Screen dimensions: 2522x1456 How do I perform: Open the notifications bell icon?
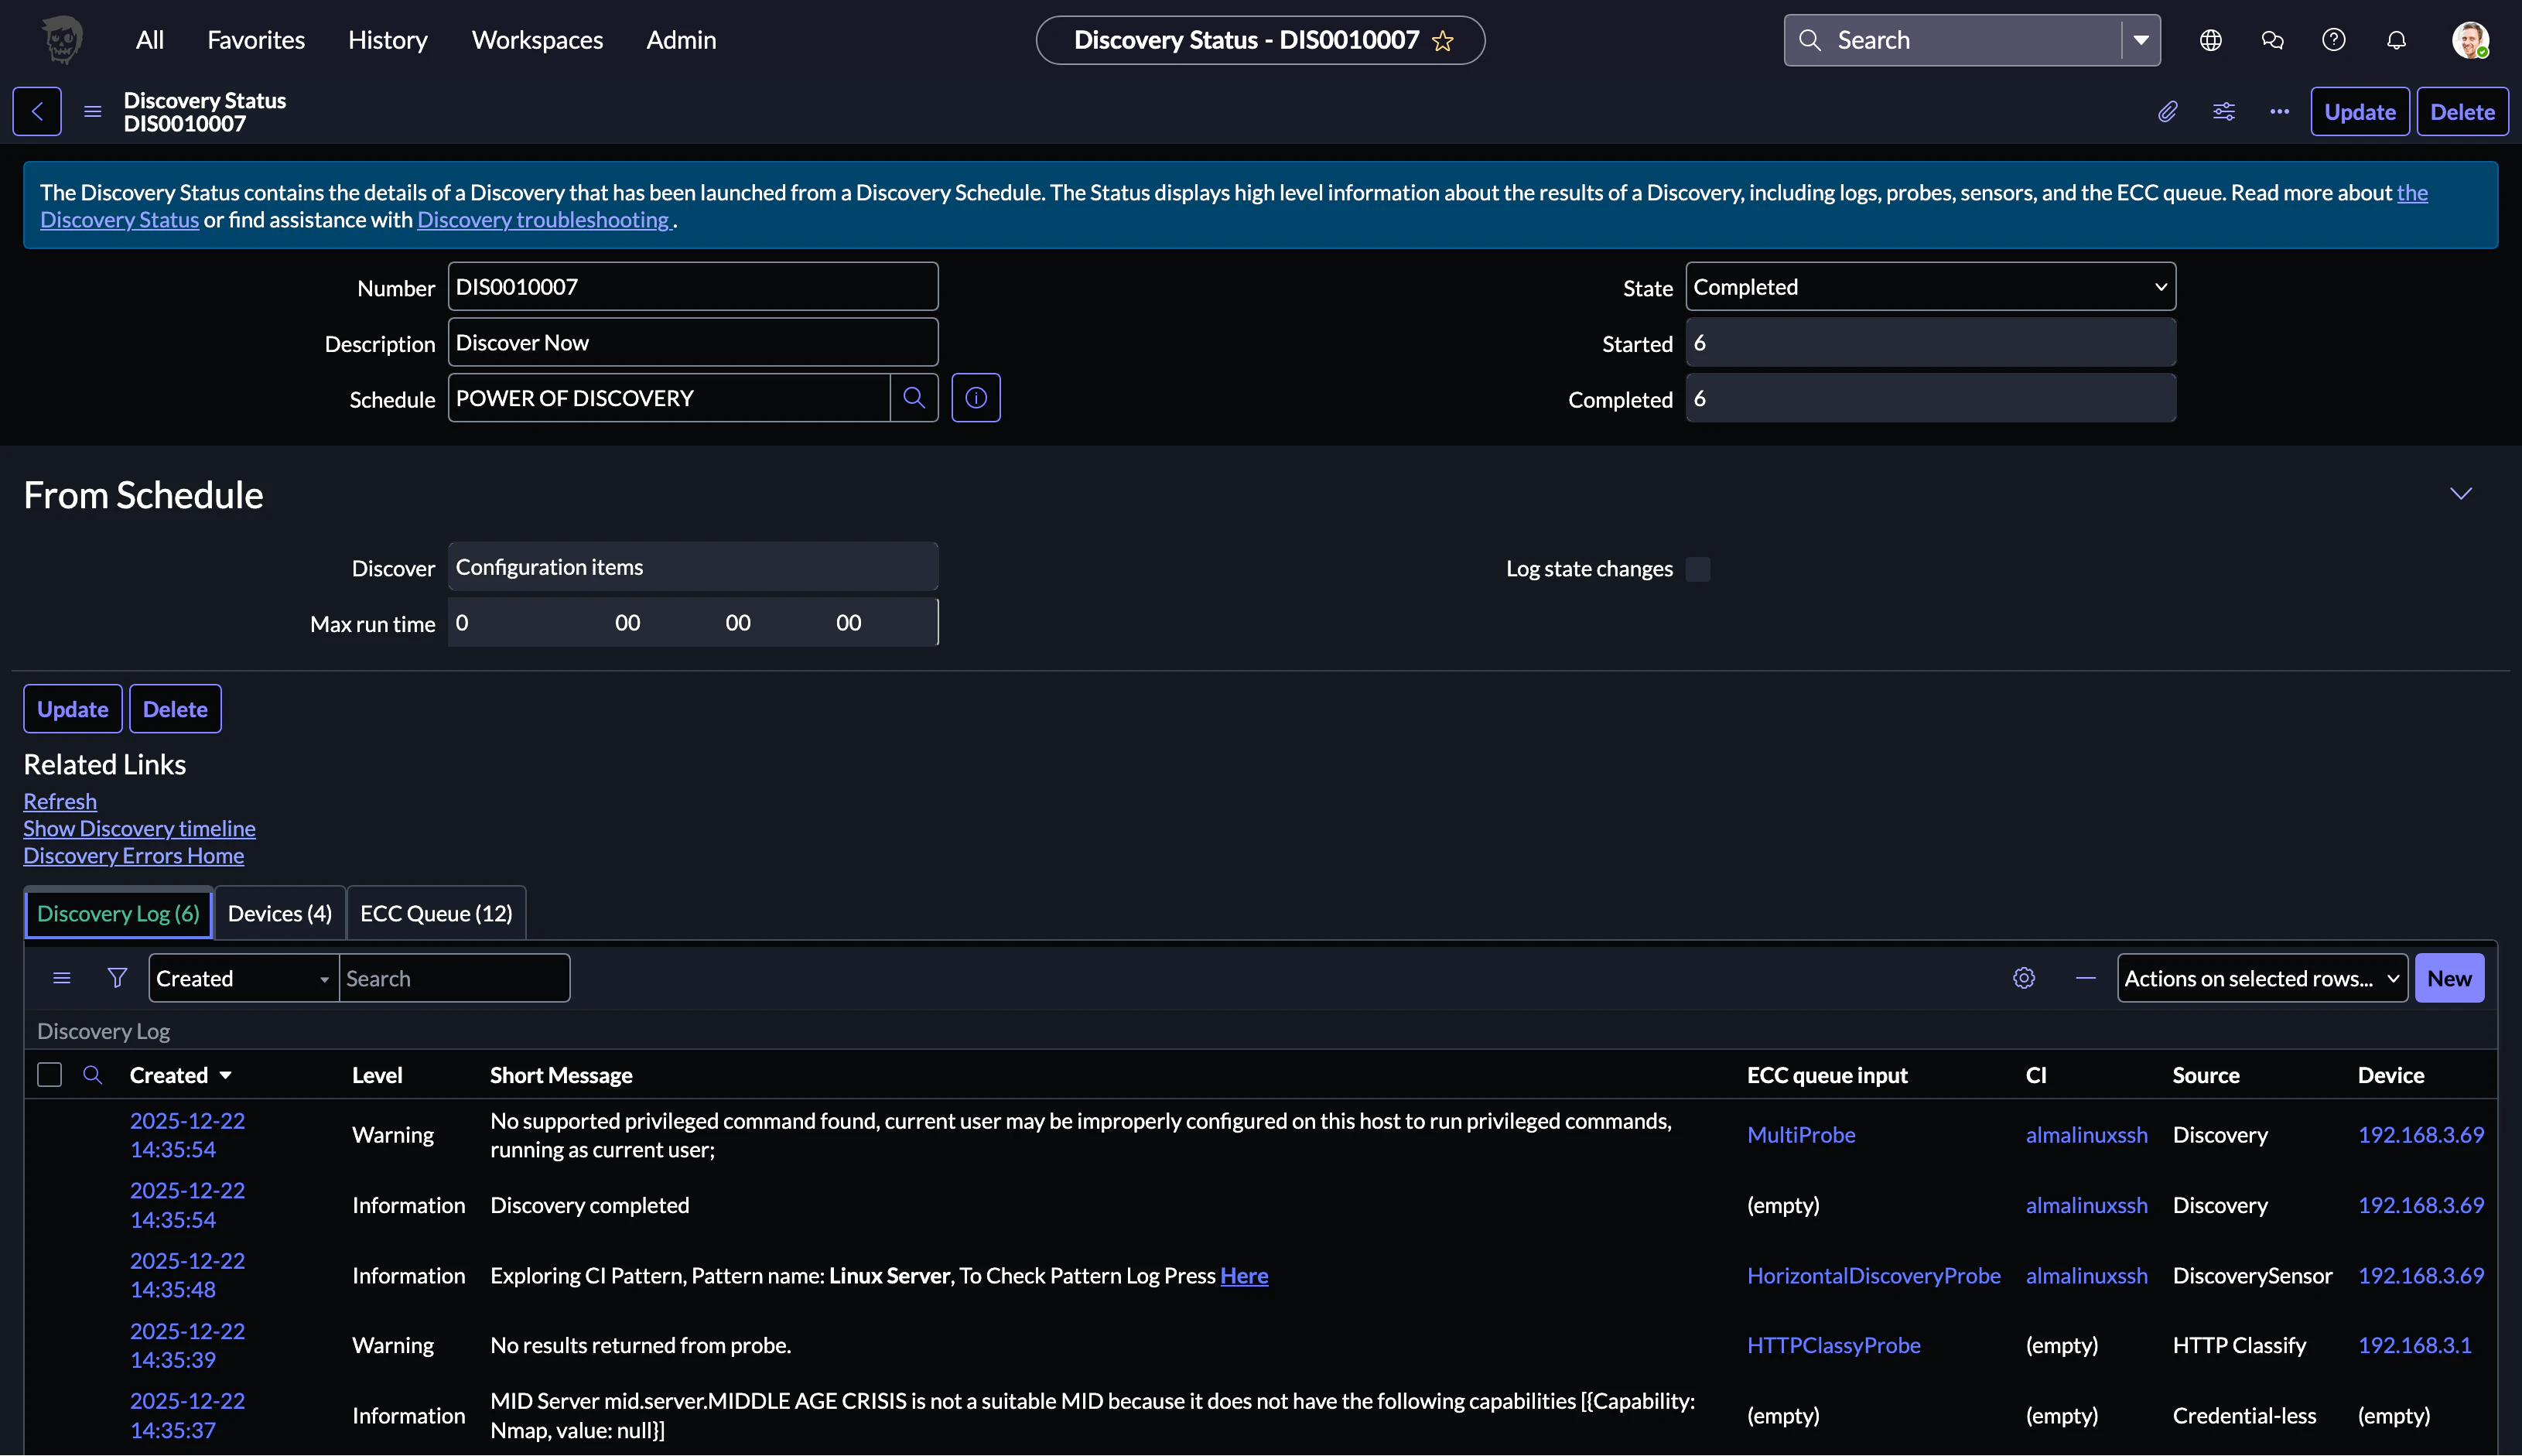(x=2396, y=40)
